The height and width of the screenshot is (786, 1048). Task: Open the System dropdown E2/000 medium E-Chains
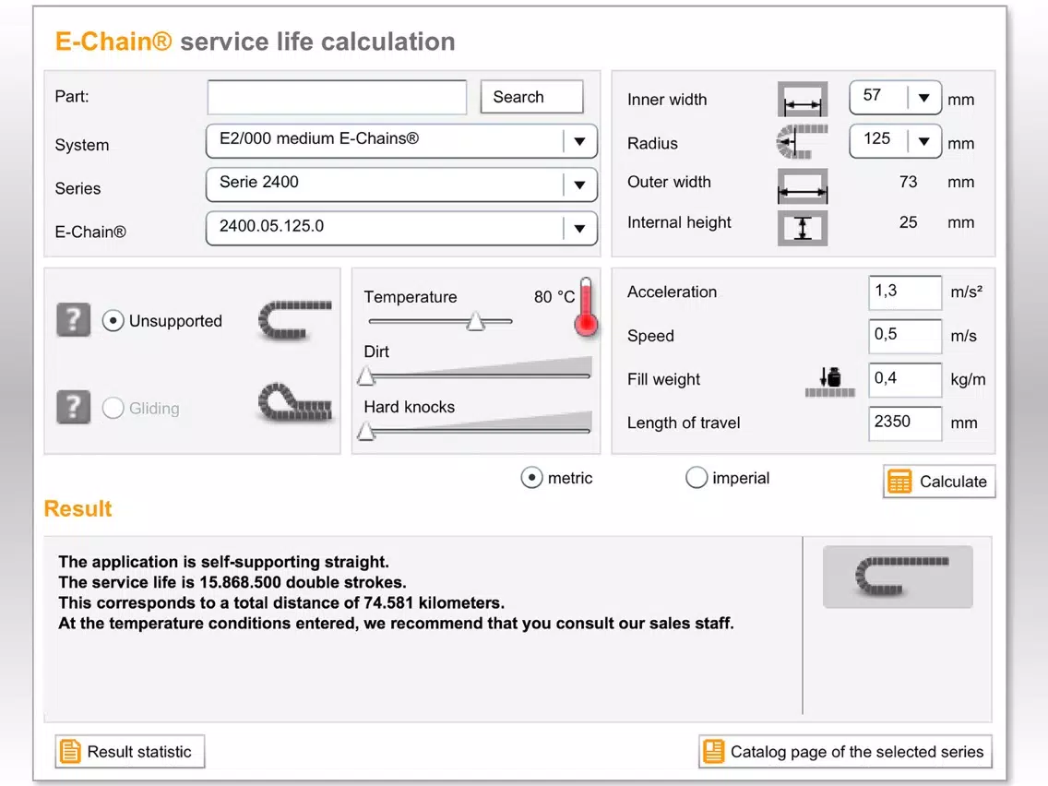pos(401,140)
